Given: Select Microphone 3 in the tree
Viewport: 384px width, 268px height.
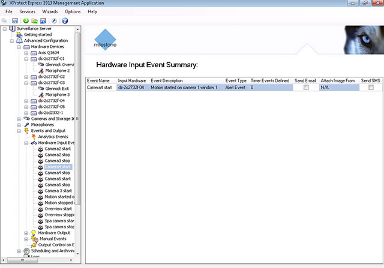Looking at the screenshot, I should (58, 94).
